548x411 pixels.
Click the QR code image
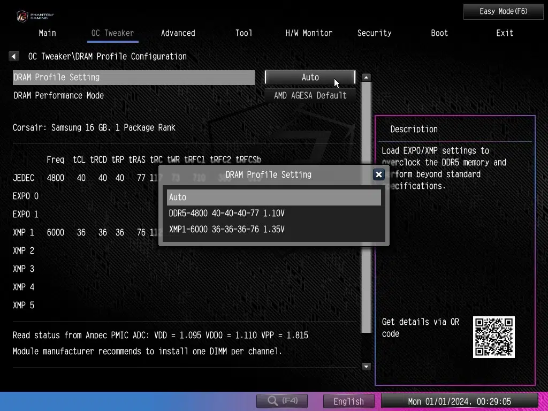tap(493, 337)
